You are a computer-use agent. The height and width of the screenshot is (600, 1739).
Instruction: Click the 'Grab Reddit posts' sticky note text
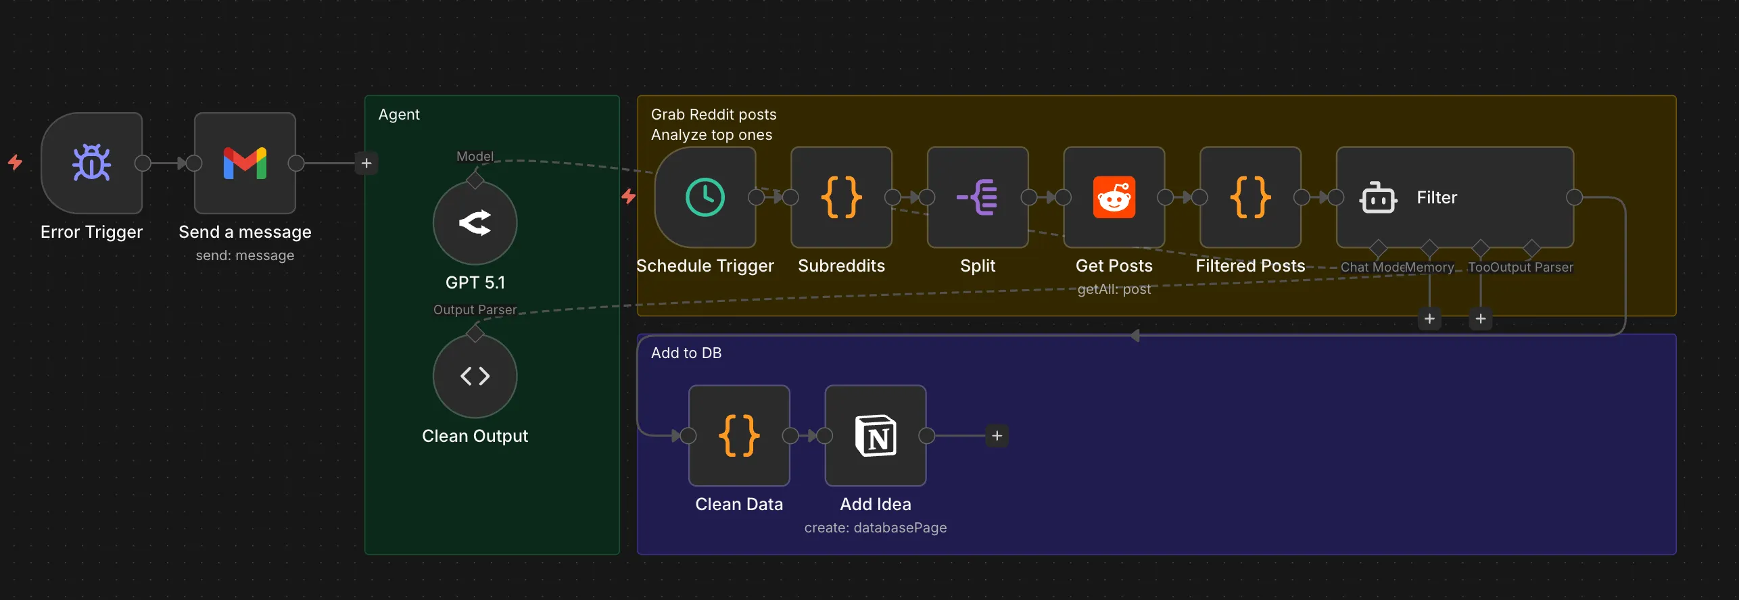pyautogui.click(x=714, y=114)
